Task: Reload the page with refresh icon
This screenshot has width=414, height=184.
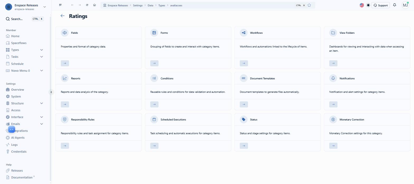Action: click(x=87, y=5)
